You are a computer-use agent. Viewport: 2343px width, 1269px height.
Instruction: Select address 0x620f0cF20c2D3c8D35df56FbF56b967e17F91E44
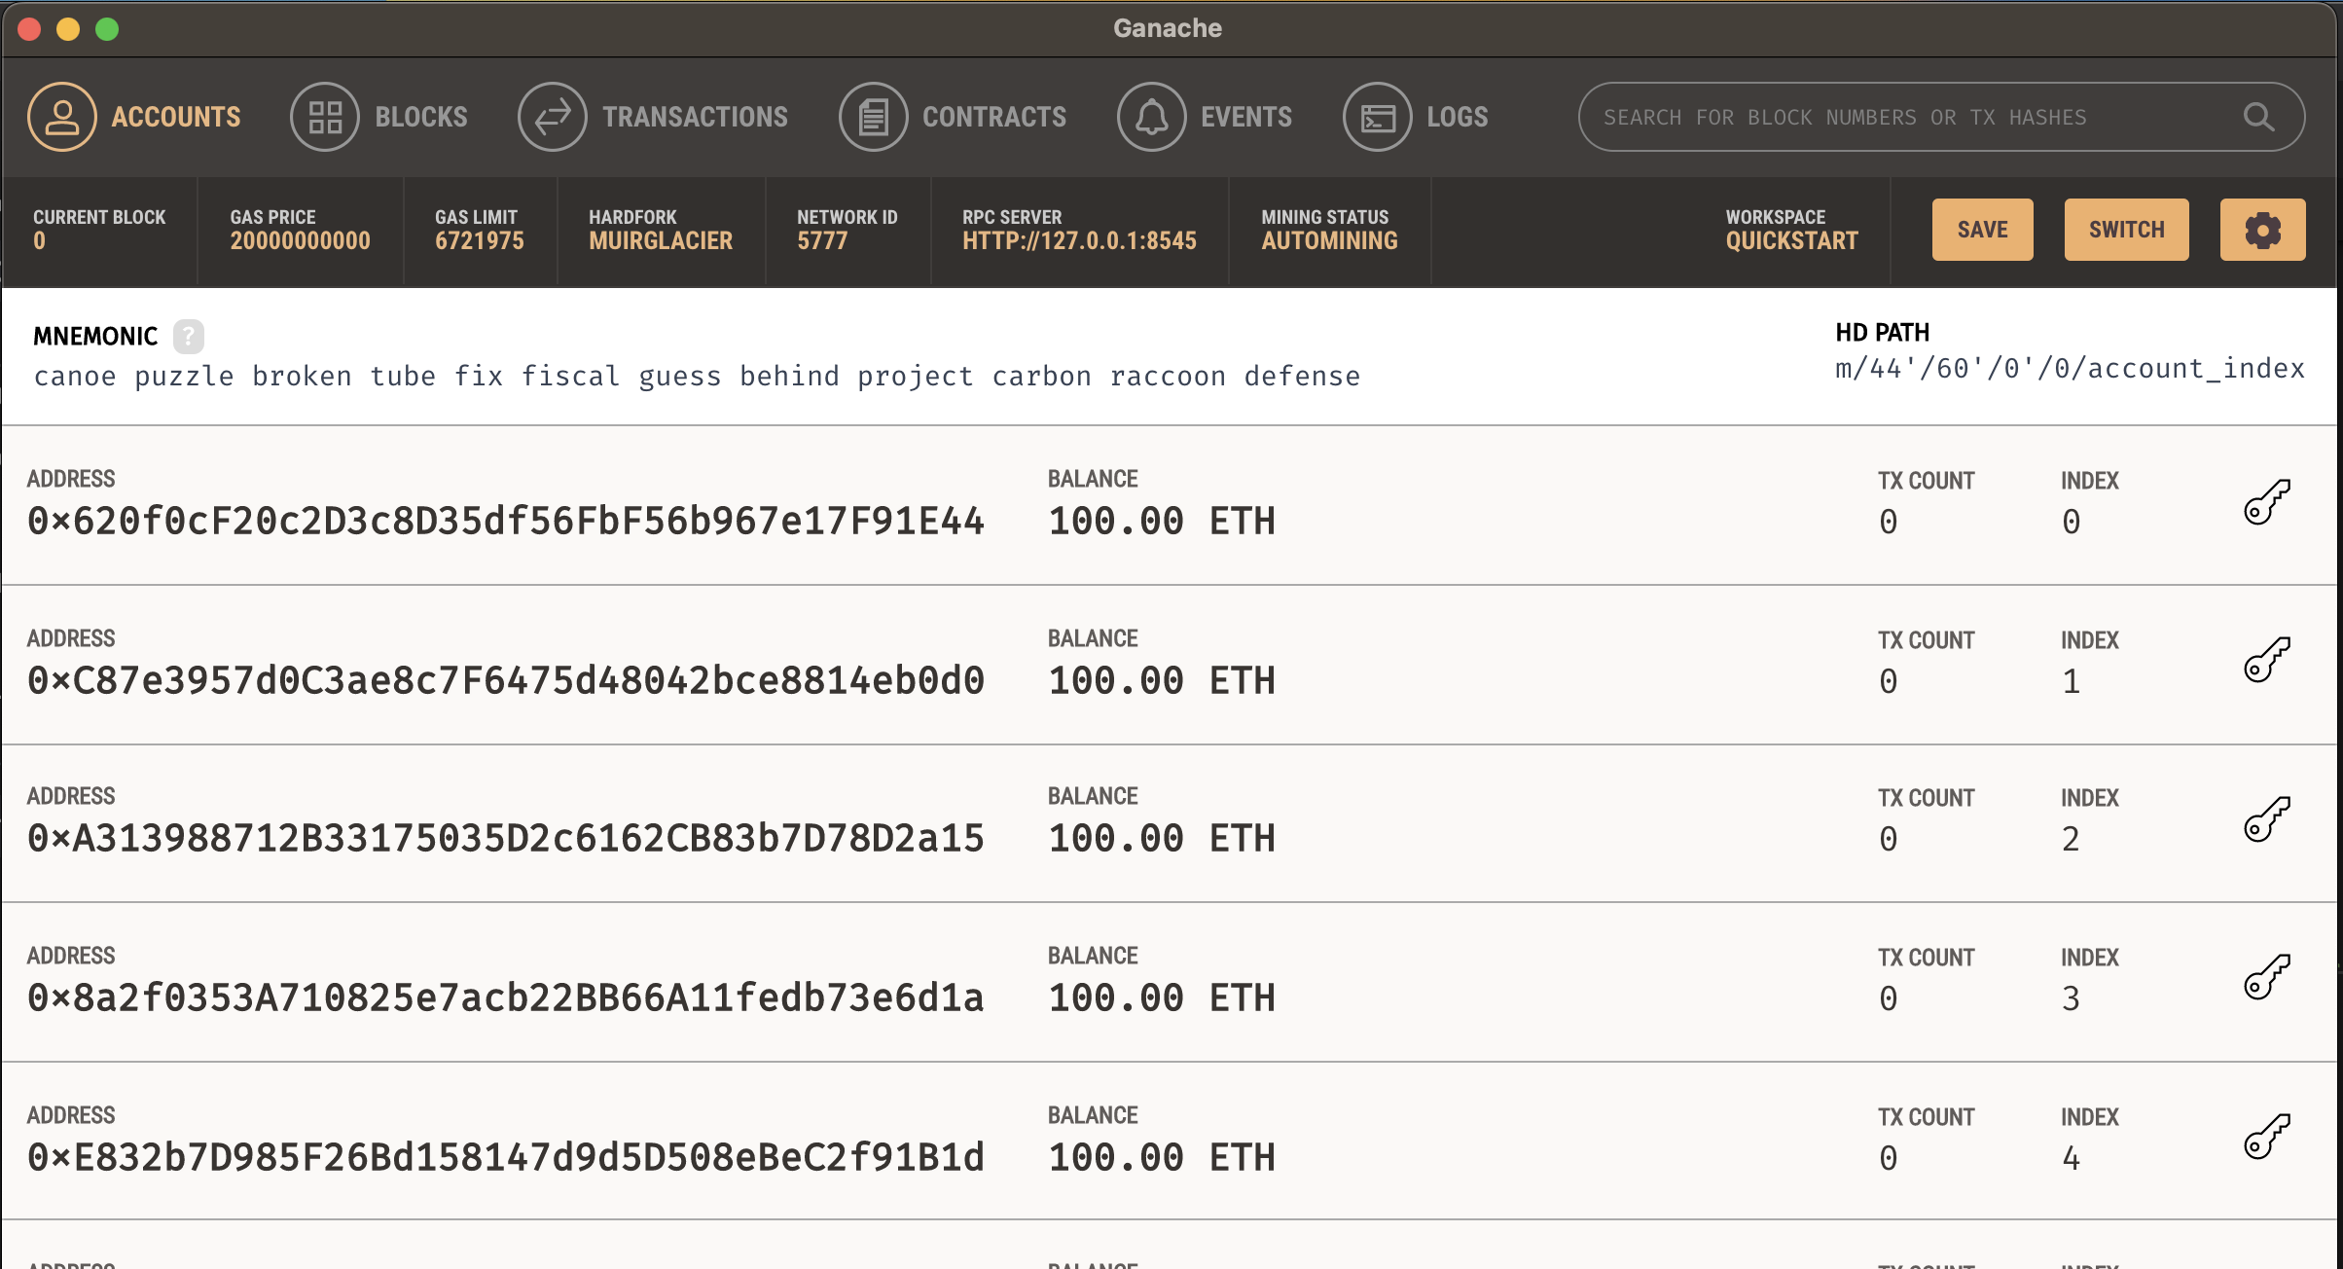click(x=506, y=522)
